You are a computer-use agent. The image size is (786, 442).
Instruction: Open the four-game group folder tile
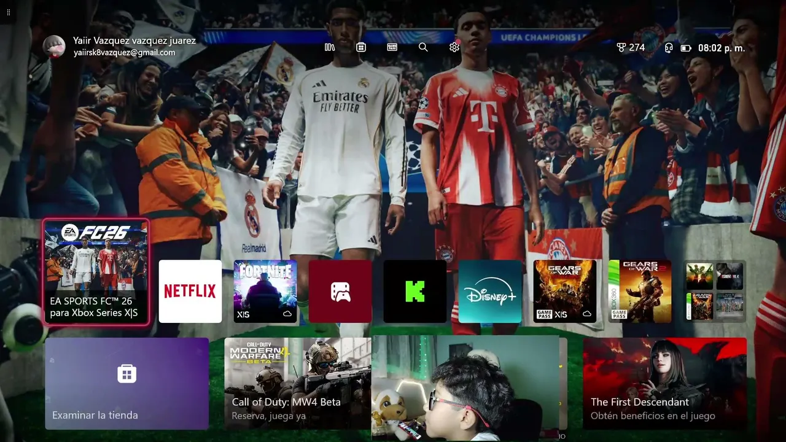tap(715, 291)
